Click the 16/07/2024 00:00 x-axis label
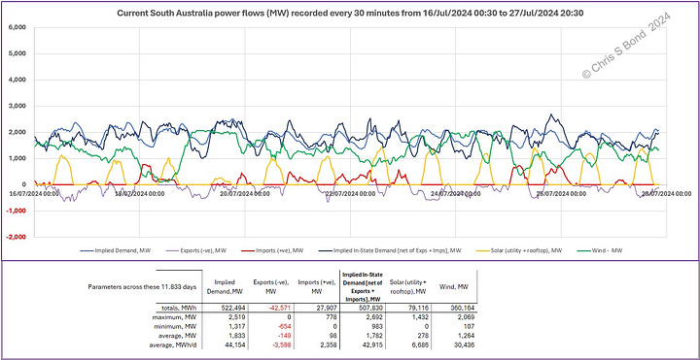This screenshot has width=700, height=360. pyautogui.click(x=33, y=194)
